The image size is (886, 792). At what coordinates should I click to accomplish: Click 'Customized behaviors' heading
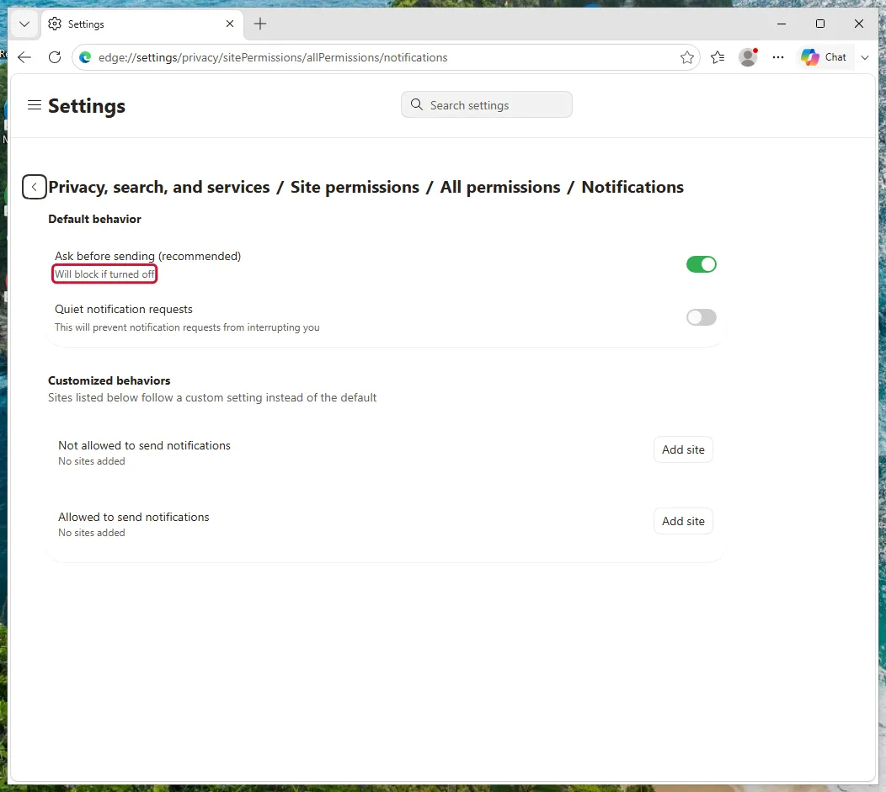coord(109,380)
